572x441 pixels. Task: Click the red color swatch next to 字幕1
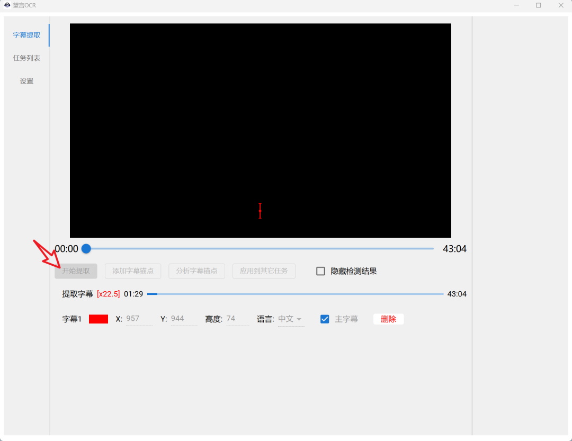(98, 319)
